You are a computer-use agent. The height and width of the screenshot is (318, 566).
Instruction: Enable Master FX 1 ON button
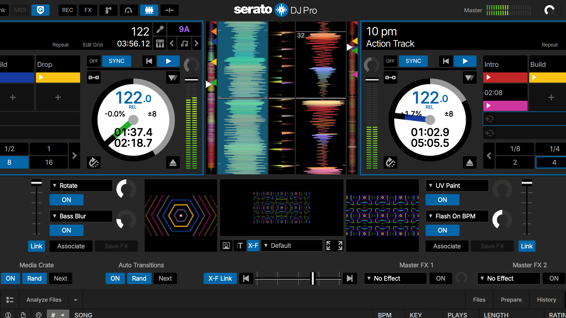[441, 278]
